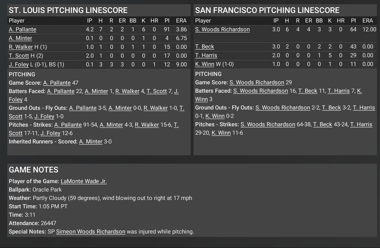Click IP column header in San Francisco table
The height and width of the screenshot is (248, 380).
coord(276,21)
